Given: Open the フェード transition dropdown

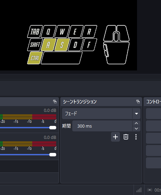Looking at the screenshot, I should coord(101,114).
